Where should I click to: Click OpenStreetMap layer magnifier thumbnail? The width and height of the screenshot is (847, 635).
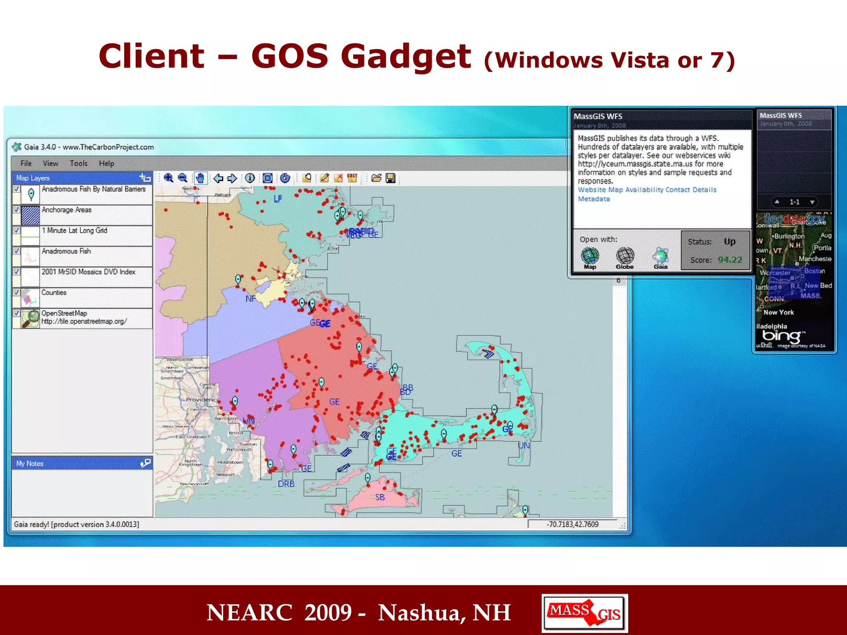pyautogui.click(x=30, y=318)
